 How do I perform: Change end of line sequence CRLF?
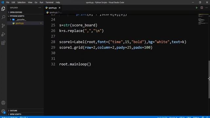click(x=189, y=117)
